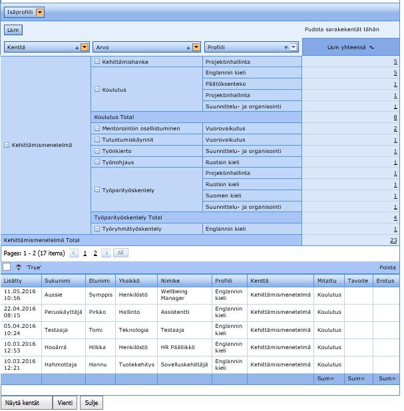Viewport: 404px width, 411px height.
Task: Collapse the Kehittämismenetelmä group
Action: pyautogui.click(x=7, y=145)
